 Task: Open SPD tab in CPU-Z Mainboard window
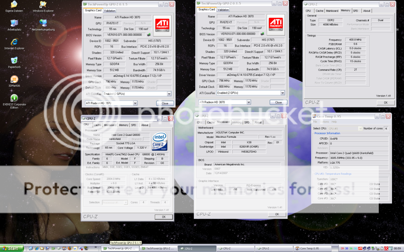(x=247, y=122)
